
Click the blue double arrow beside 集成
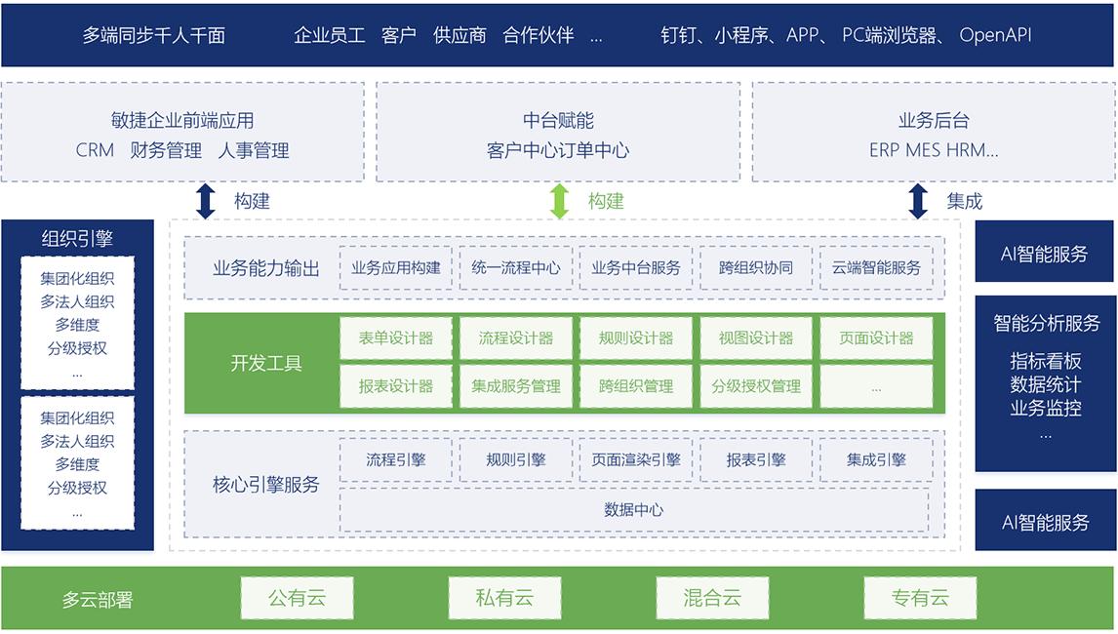(917, 201)
